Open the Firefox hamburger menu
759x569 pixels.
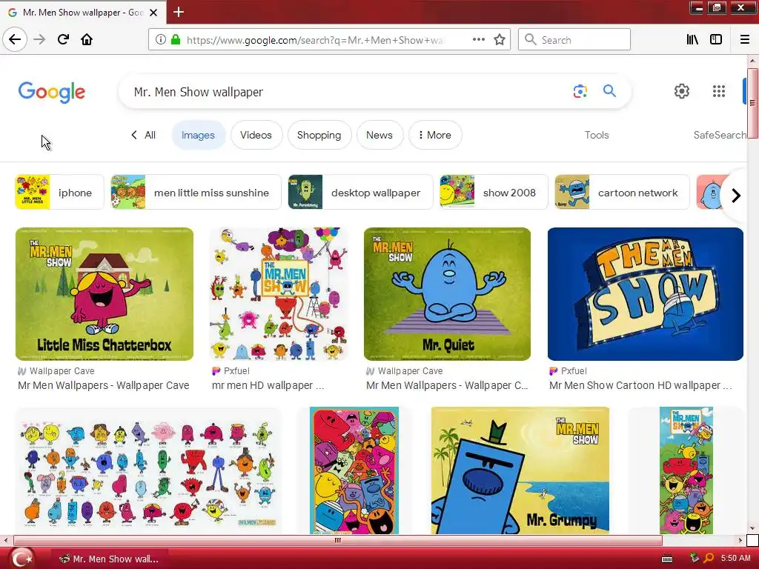coord(744,40)
